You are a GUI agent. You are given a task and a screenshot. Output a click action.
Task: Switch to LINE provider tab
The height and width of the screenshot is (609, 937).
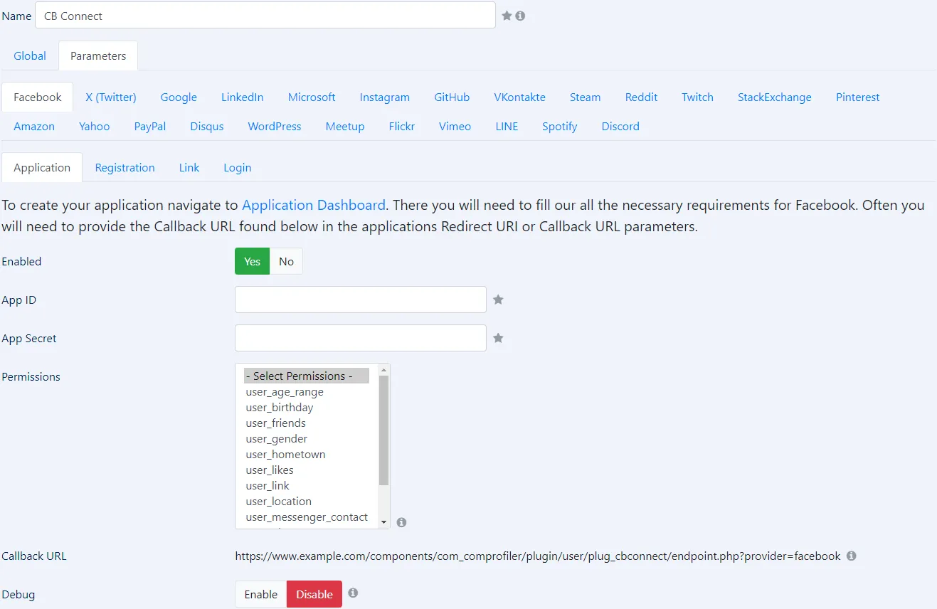click(507, 126)
